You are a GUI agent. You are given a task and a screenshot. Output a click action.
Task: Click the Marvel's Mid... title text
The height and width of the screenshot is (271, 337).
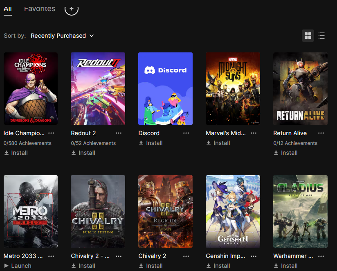[226, 133]
